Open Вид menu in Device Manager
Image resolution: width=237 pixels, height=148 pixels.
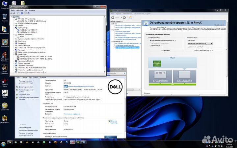pyautogui.click(x=26, y=10)
